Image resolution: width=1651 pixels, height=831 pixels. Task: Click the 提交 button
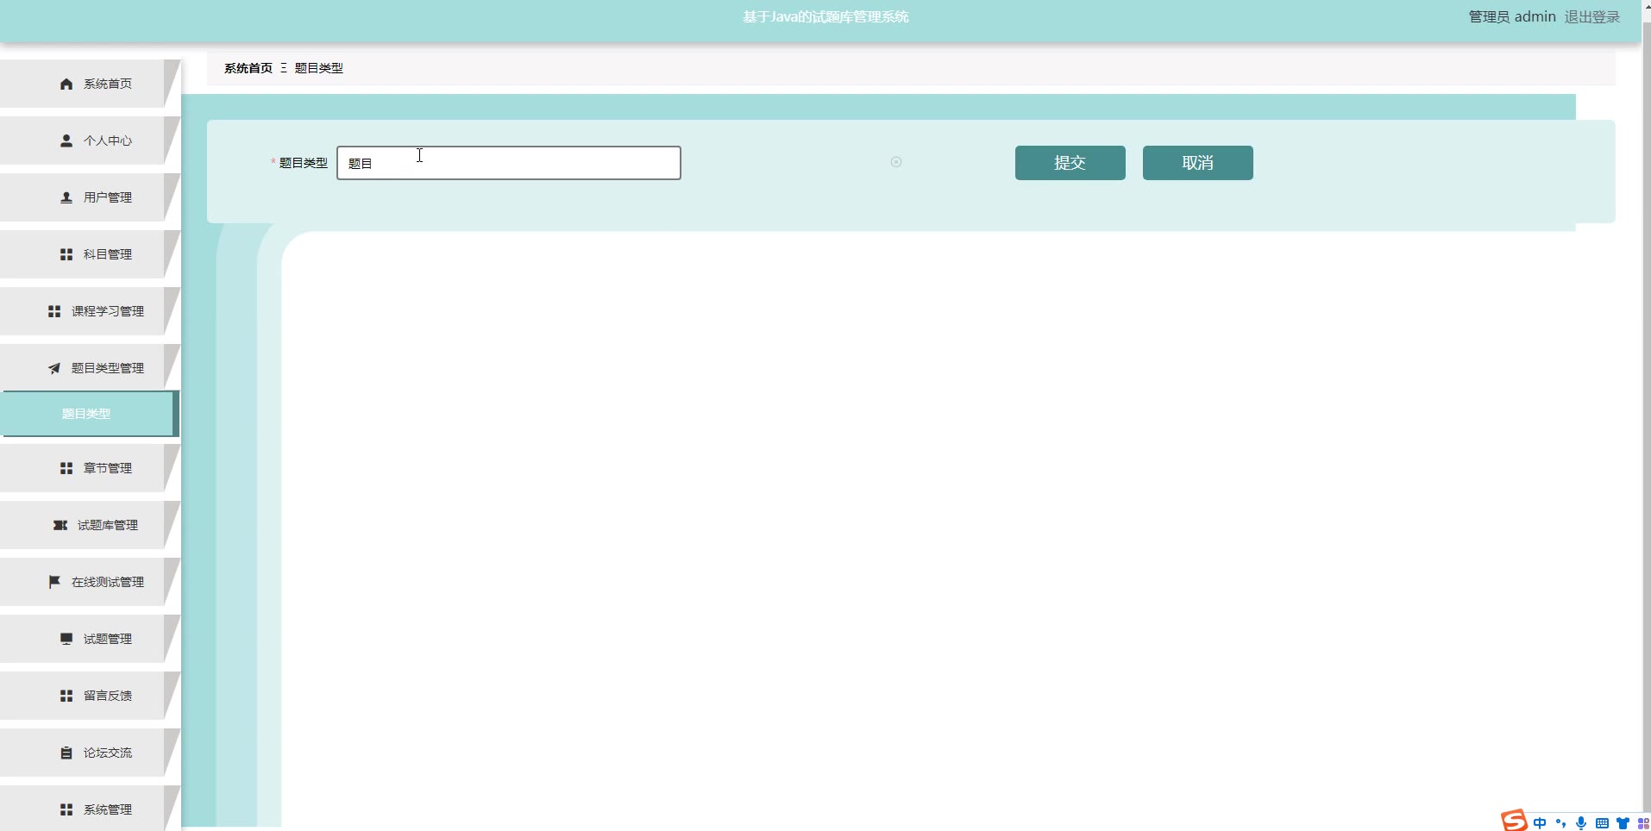click(x=1070, y=163)
